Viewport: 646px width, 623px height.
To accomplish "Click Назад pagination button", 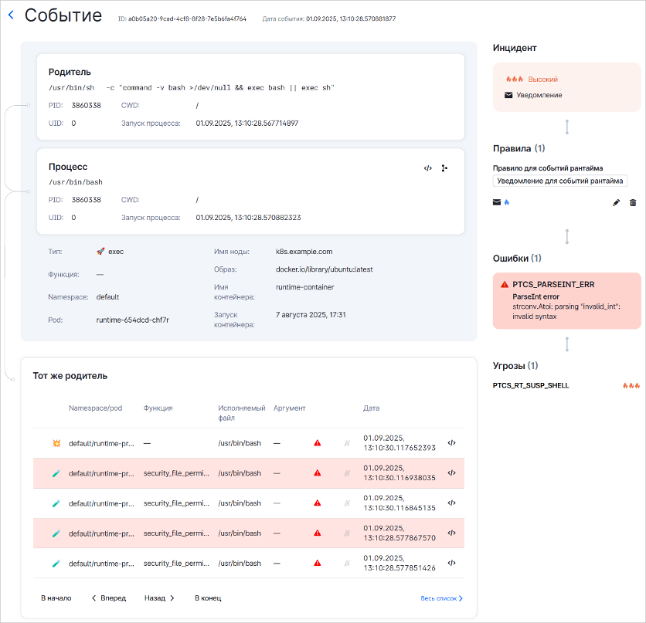I will (x=159, y=598).
